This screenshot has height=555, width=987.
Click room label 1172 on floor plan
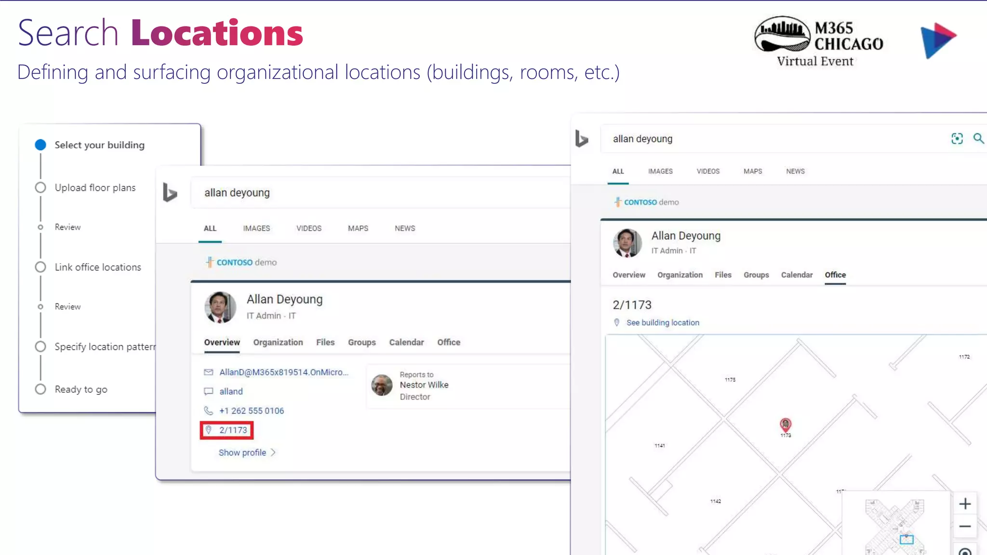coord(964,357)
